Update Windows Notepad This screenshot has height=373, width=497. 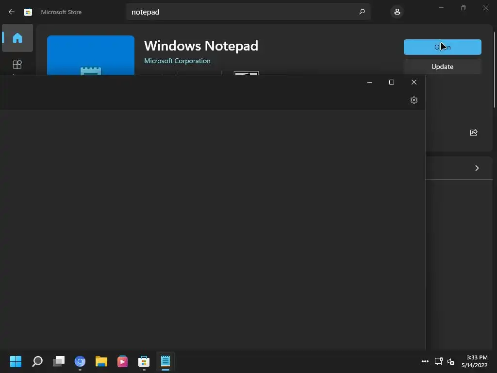point(443,67)
